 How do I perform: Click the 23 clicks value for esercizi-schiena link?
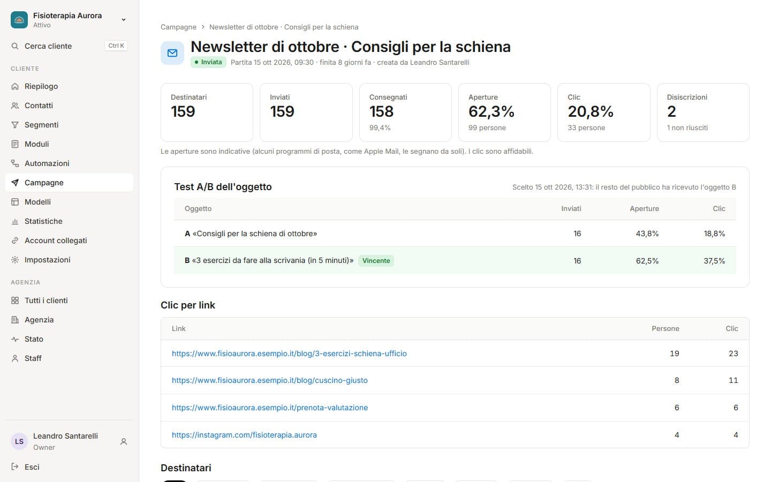[734, 353]
